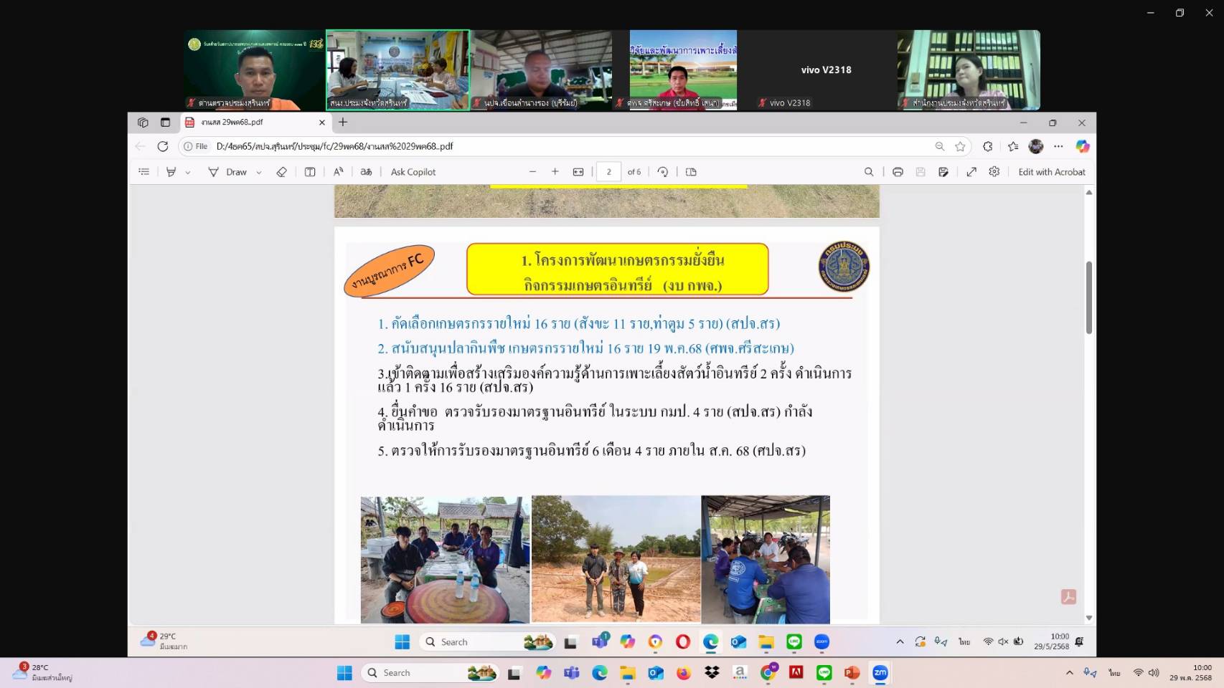Zoom in the PDF with plus icon
The image size is (1224, 688).
coord(555,172)
